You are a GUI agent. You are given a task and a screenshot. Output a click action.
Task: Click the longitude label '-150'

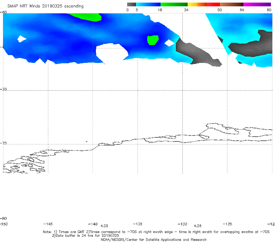tap(4, 224)
